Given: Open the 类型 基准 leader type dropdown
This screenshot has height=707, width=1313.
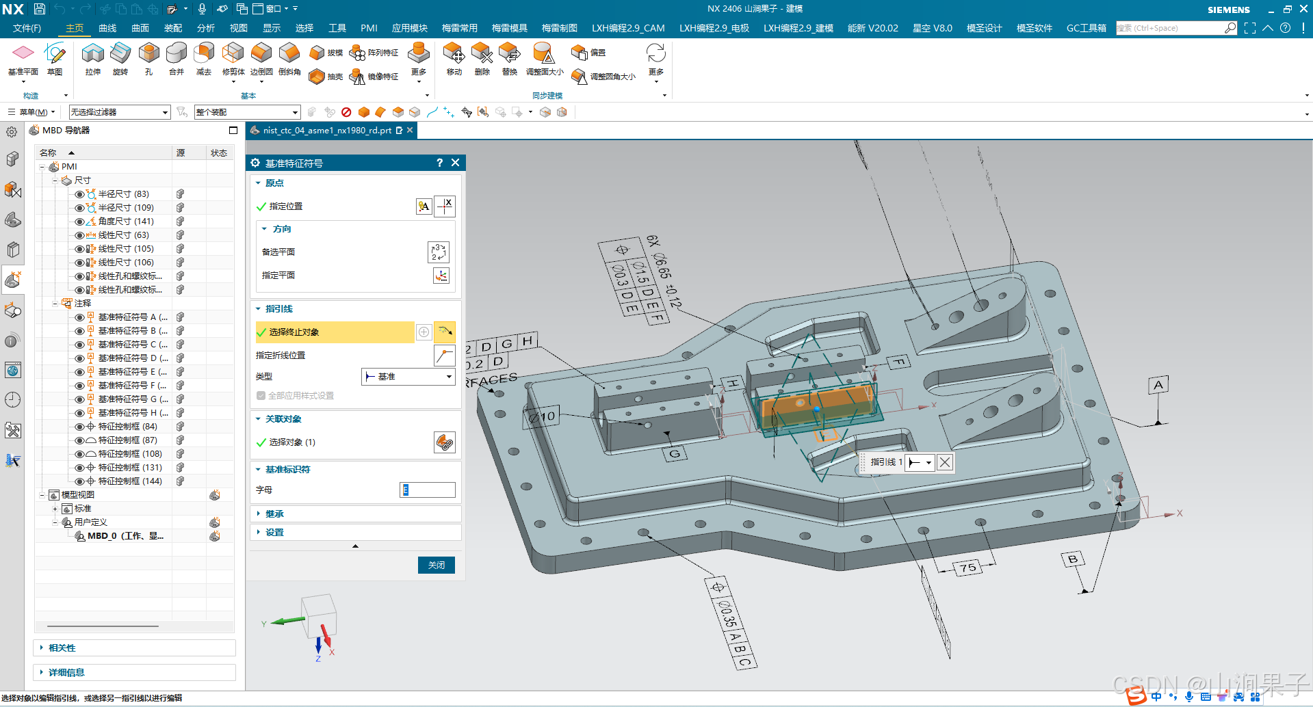Looking at the screenshot, I should click(408, 377).
